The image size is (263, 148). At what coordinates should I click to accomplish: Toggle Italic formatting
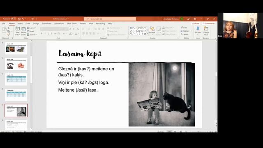pyautogui.click(x=45, y=34)
